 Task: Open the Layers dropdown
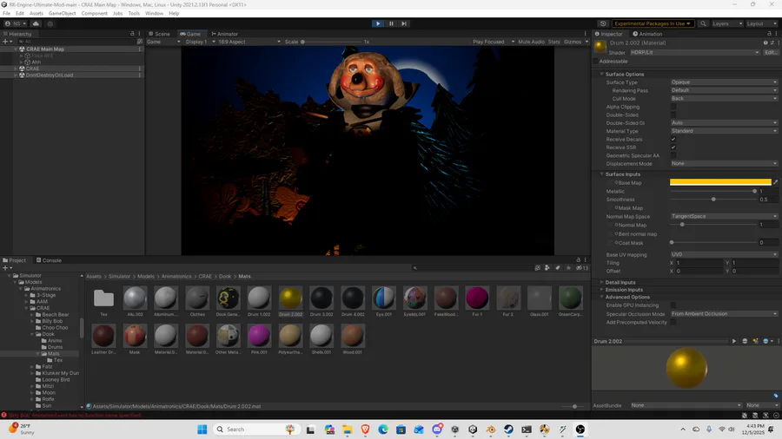pos(727,23)
